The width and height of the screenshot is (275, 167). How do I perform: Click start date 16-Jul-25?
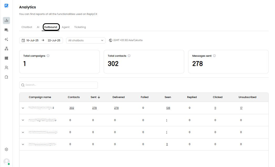32,40
